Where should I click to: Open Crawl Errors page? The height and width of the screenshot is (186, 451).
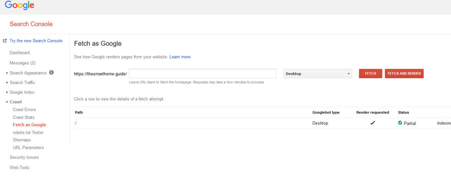pos(25,110)
